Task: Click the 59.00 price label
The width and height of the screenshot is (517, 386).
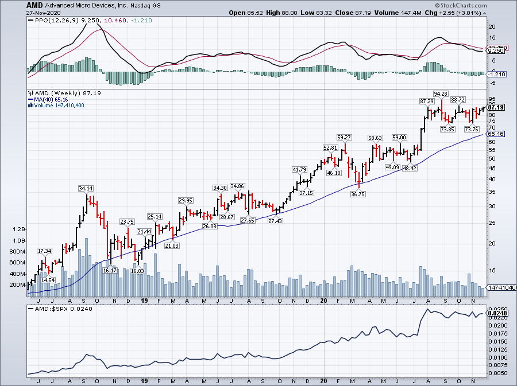Action: pyautogui.click(x=399, y=137)
